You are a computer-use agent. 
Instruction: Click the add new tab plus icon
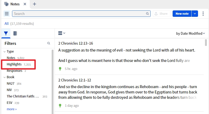[35, 4]
